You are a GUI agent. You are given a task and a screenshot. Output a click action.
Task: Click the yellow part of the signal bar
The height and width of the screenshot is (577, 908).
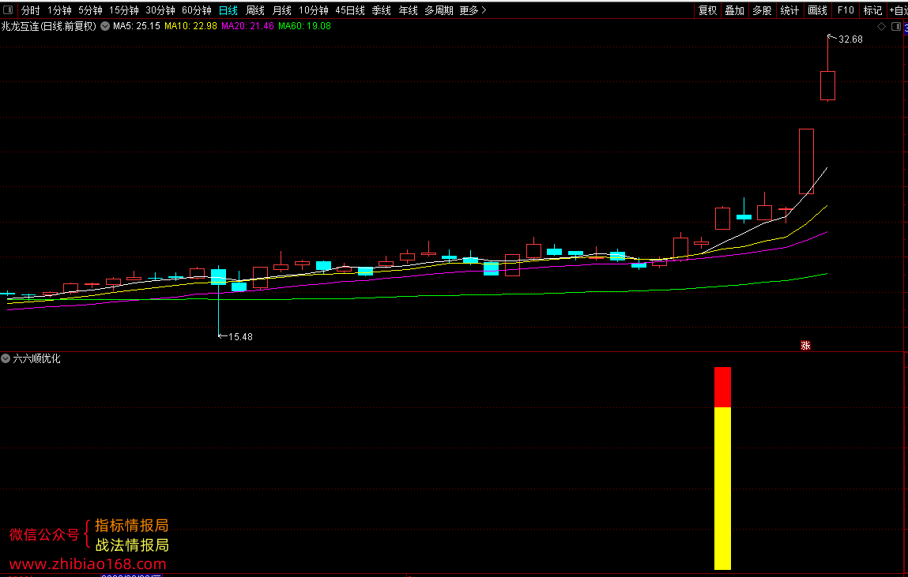pyautogui.click(x=723, y=489)
